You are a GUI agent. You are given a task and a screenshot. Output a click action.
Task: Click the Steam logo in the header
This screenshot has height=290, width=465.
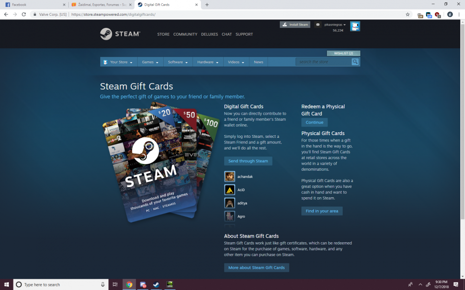pos(120,34)
